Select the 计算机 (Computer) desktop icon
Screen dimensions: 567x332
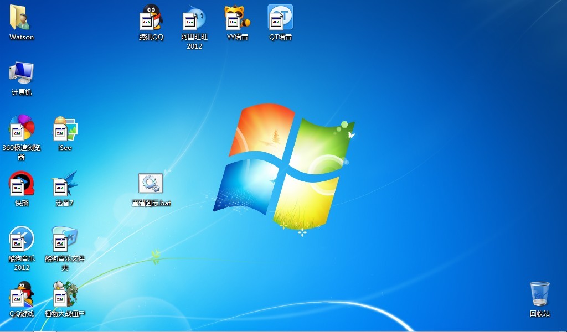[x=22, y=72]
